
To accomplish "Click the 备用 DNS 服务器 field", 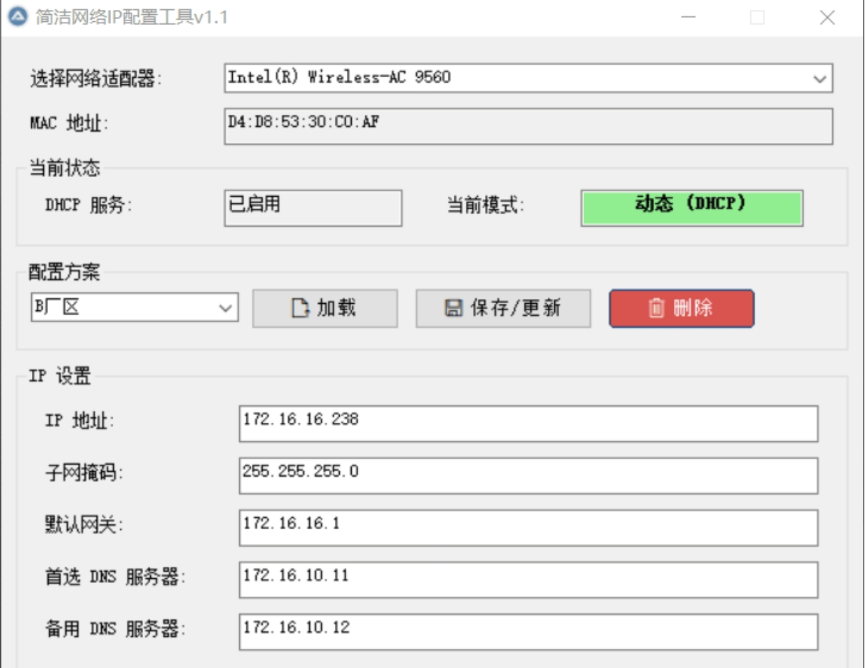I will [x=528, y=632].
